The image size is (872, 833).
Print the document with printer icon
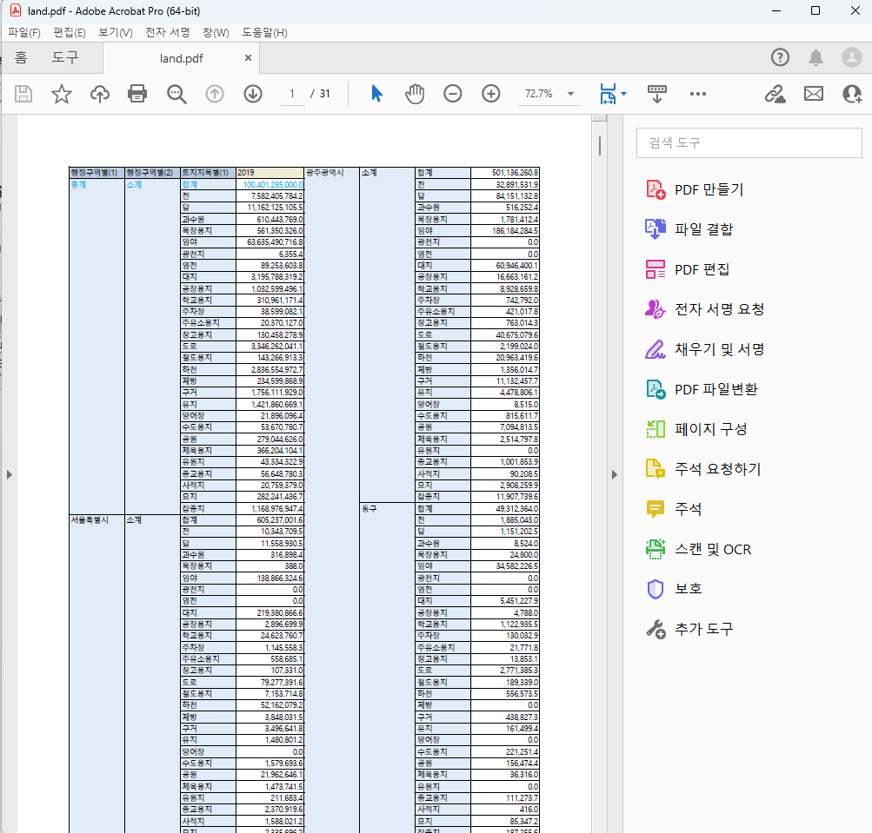pyautogui.click(x=137, y=94)
